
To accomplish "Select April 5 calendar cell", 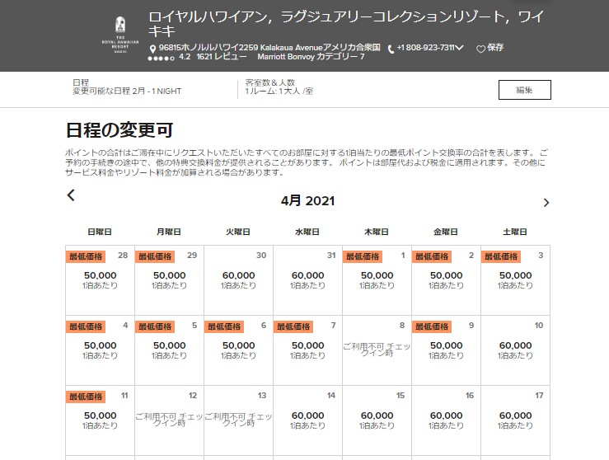I will 169,350.
